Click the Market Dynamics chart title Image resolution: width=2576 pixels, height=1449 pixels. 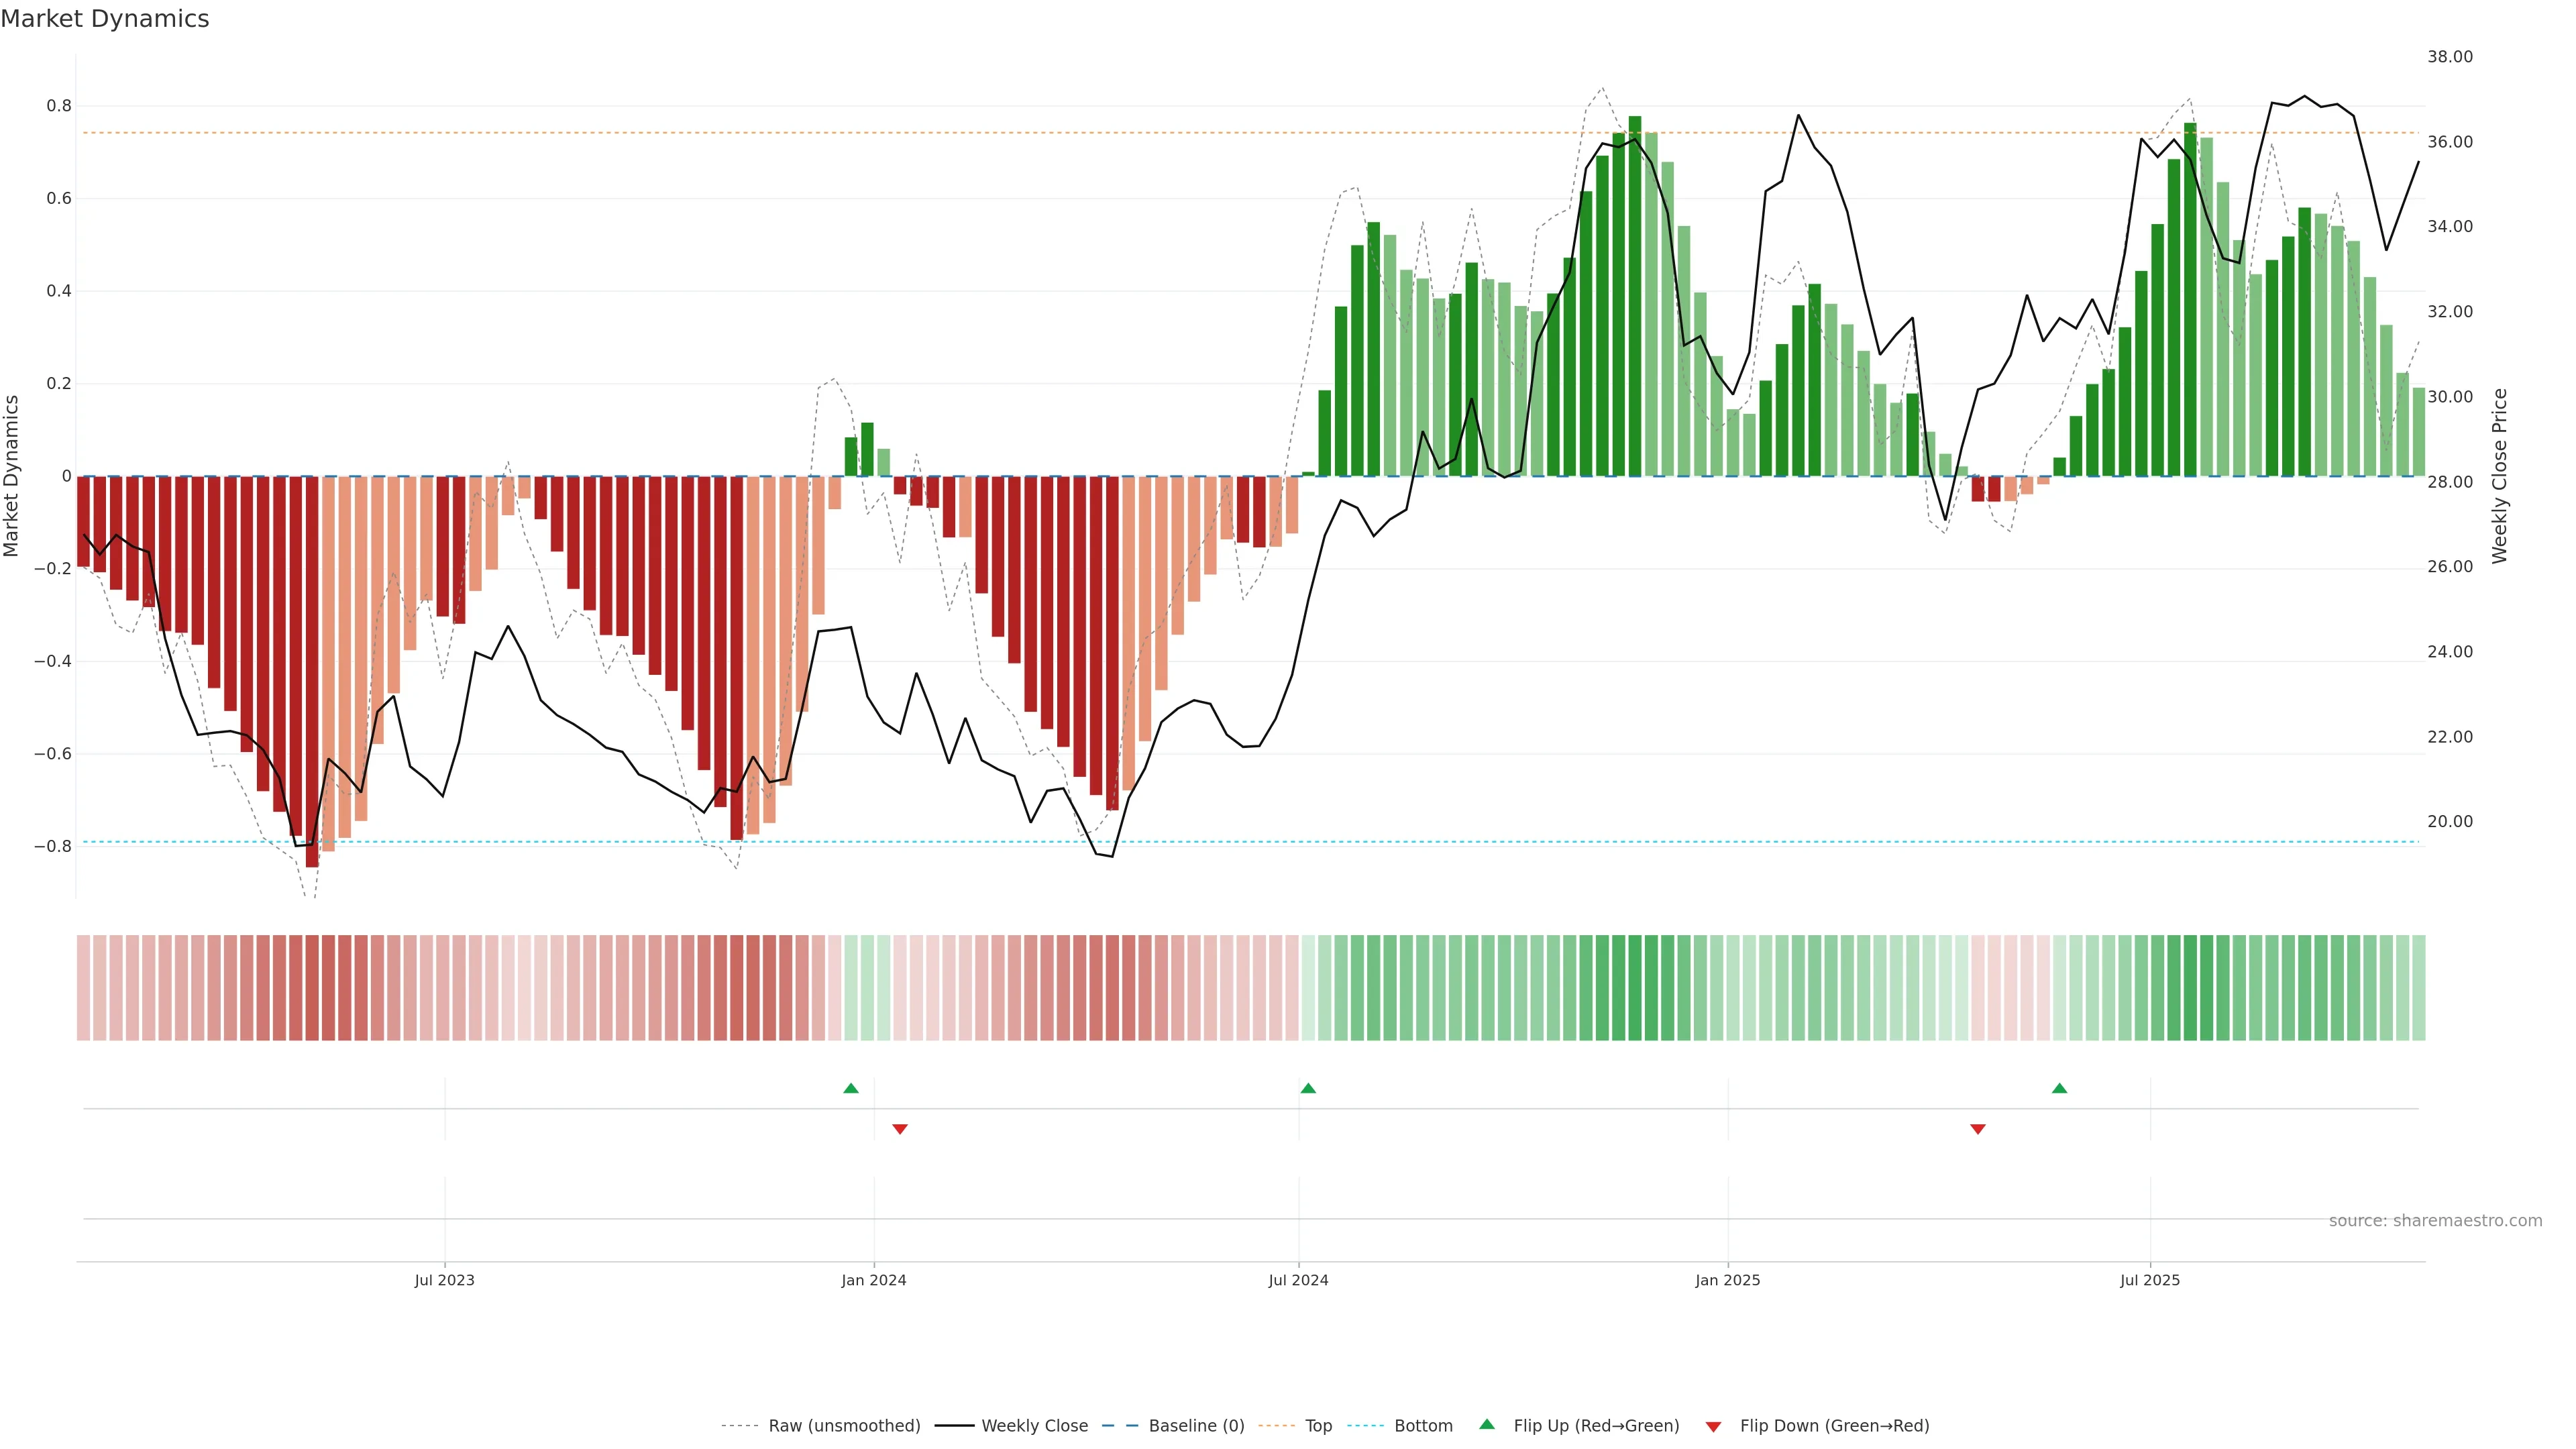click(x=105, y=19)
